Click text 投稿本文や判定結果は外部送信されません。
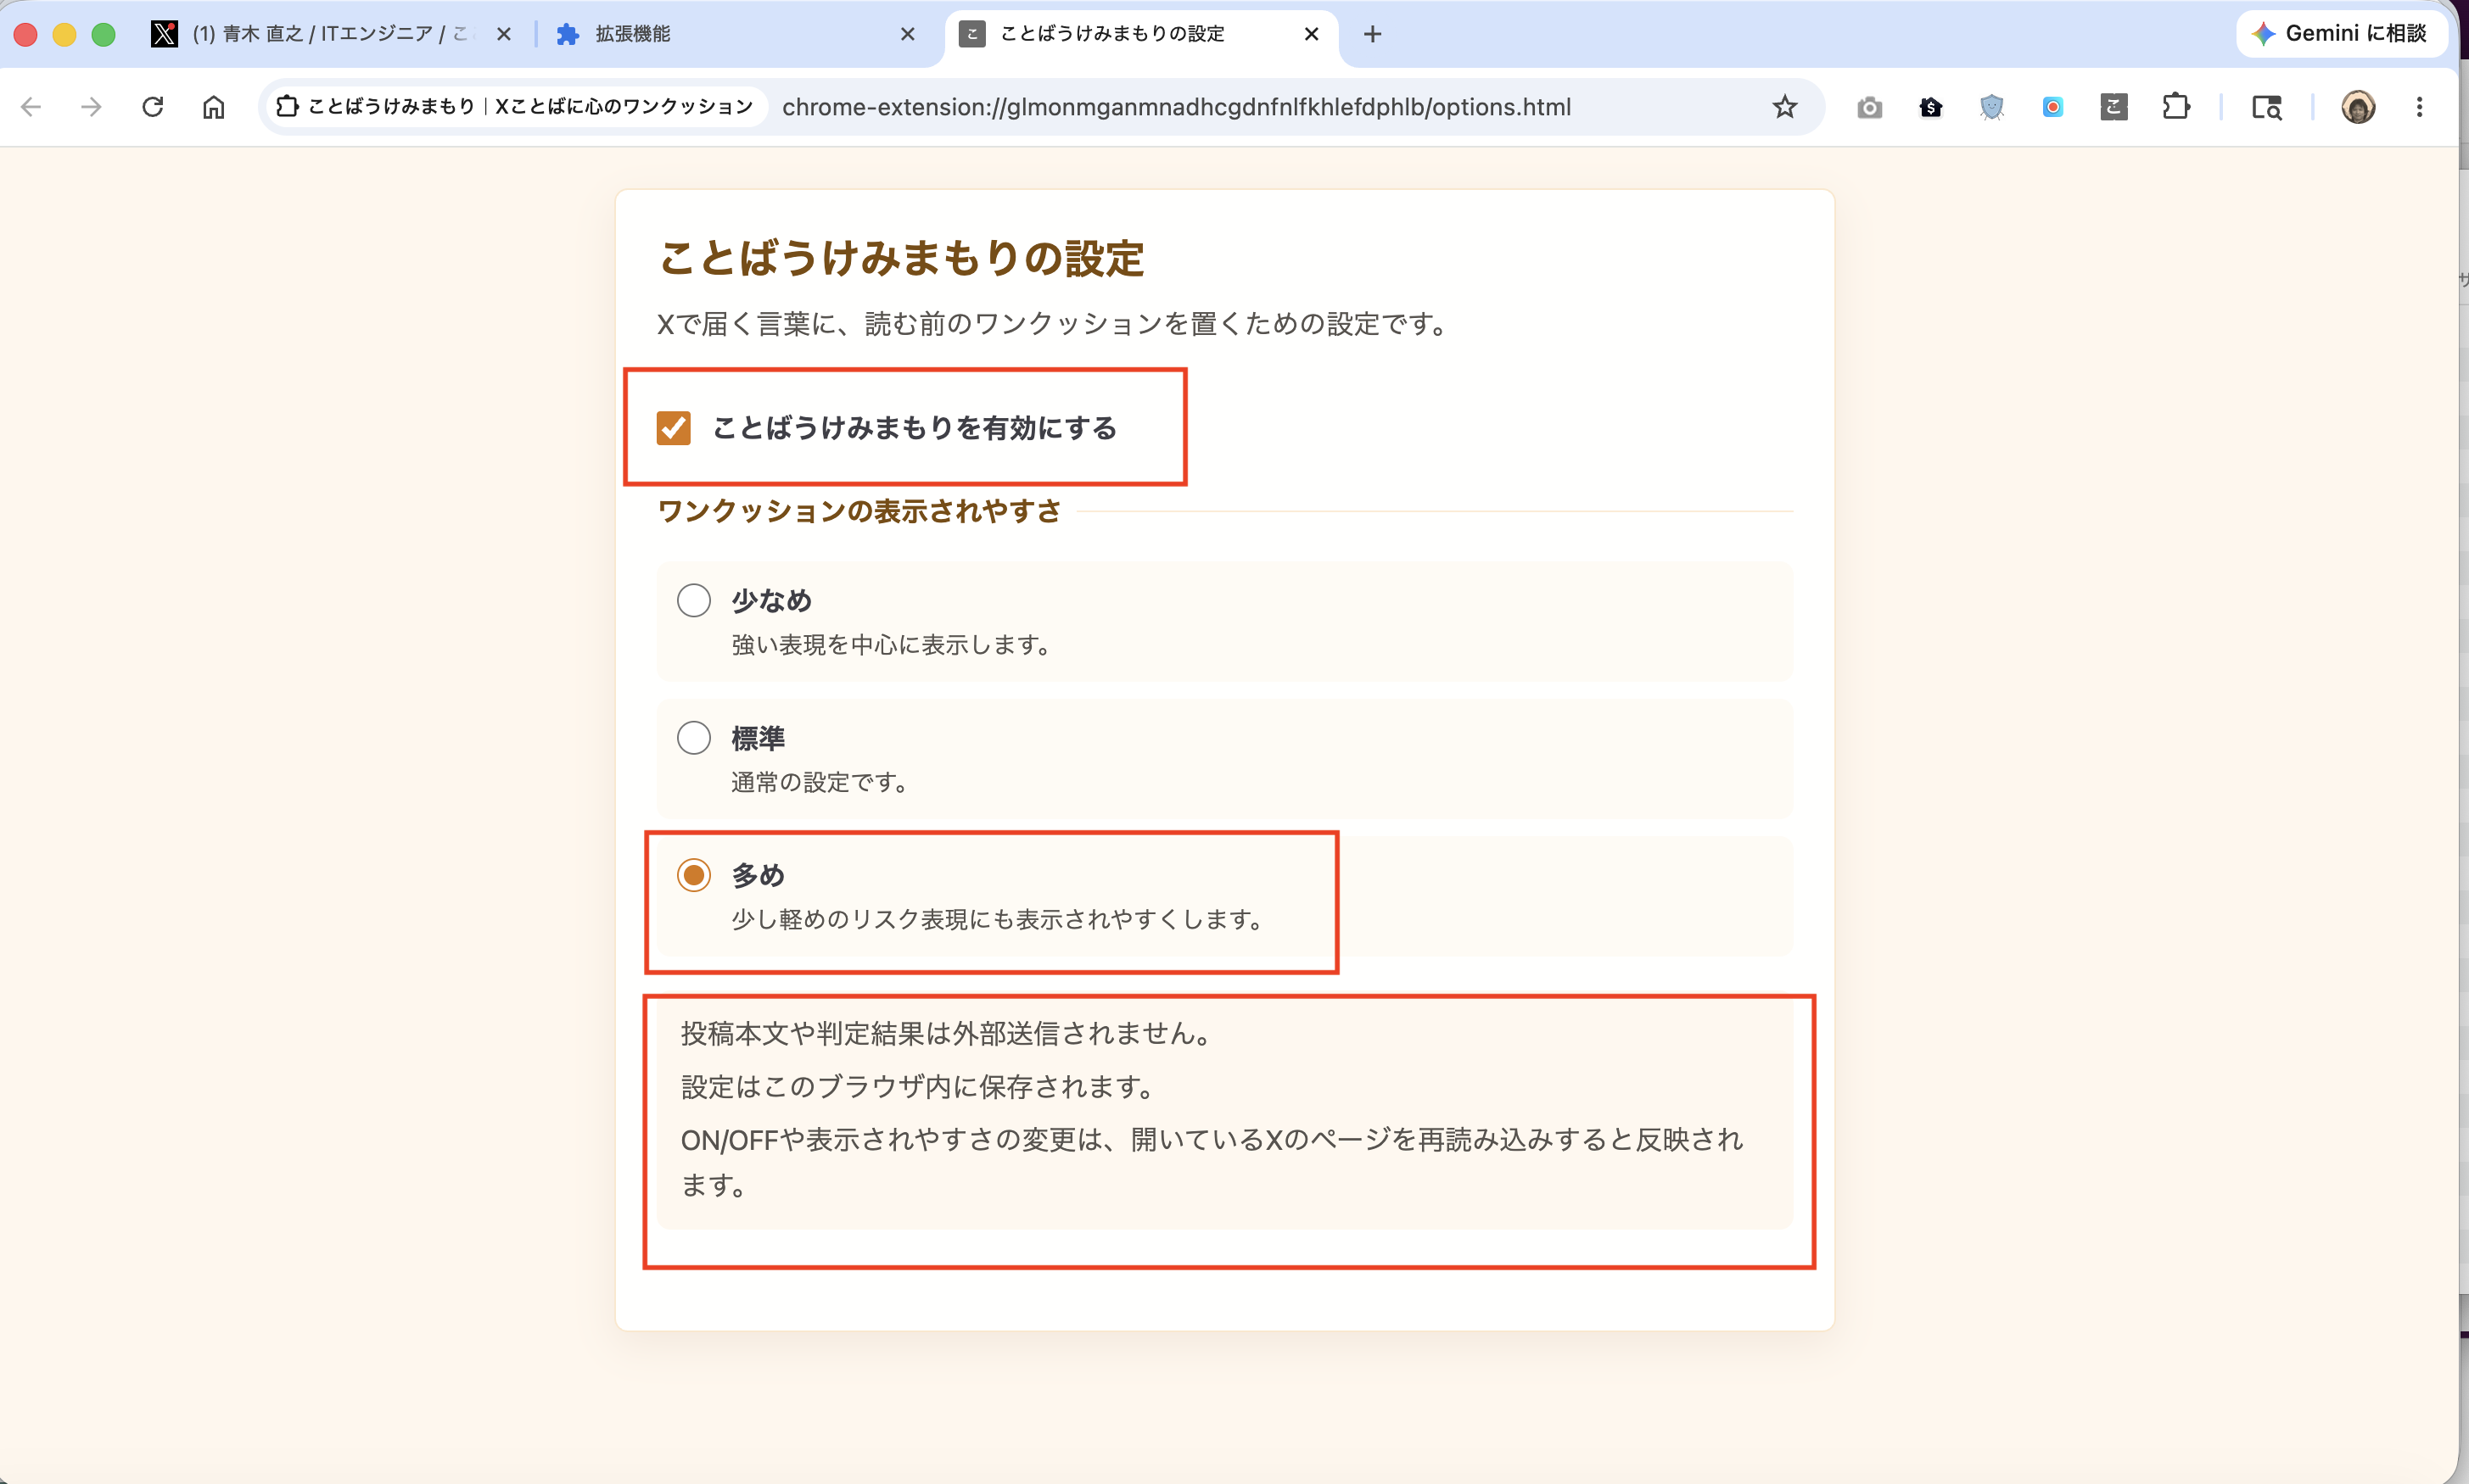Viewport: 2469px width, 1484px height. pos(945,1033)
